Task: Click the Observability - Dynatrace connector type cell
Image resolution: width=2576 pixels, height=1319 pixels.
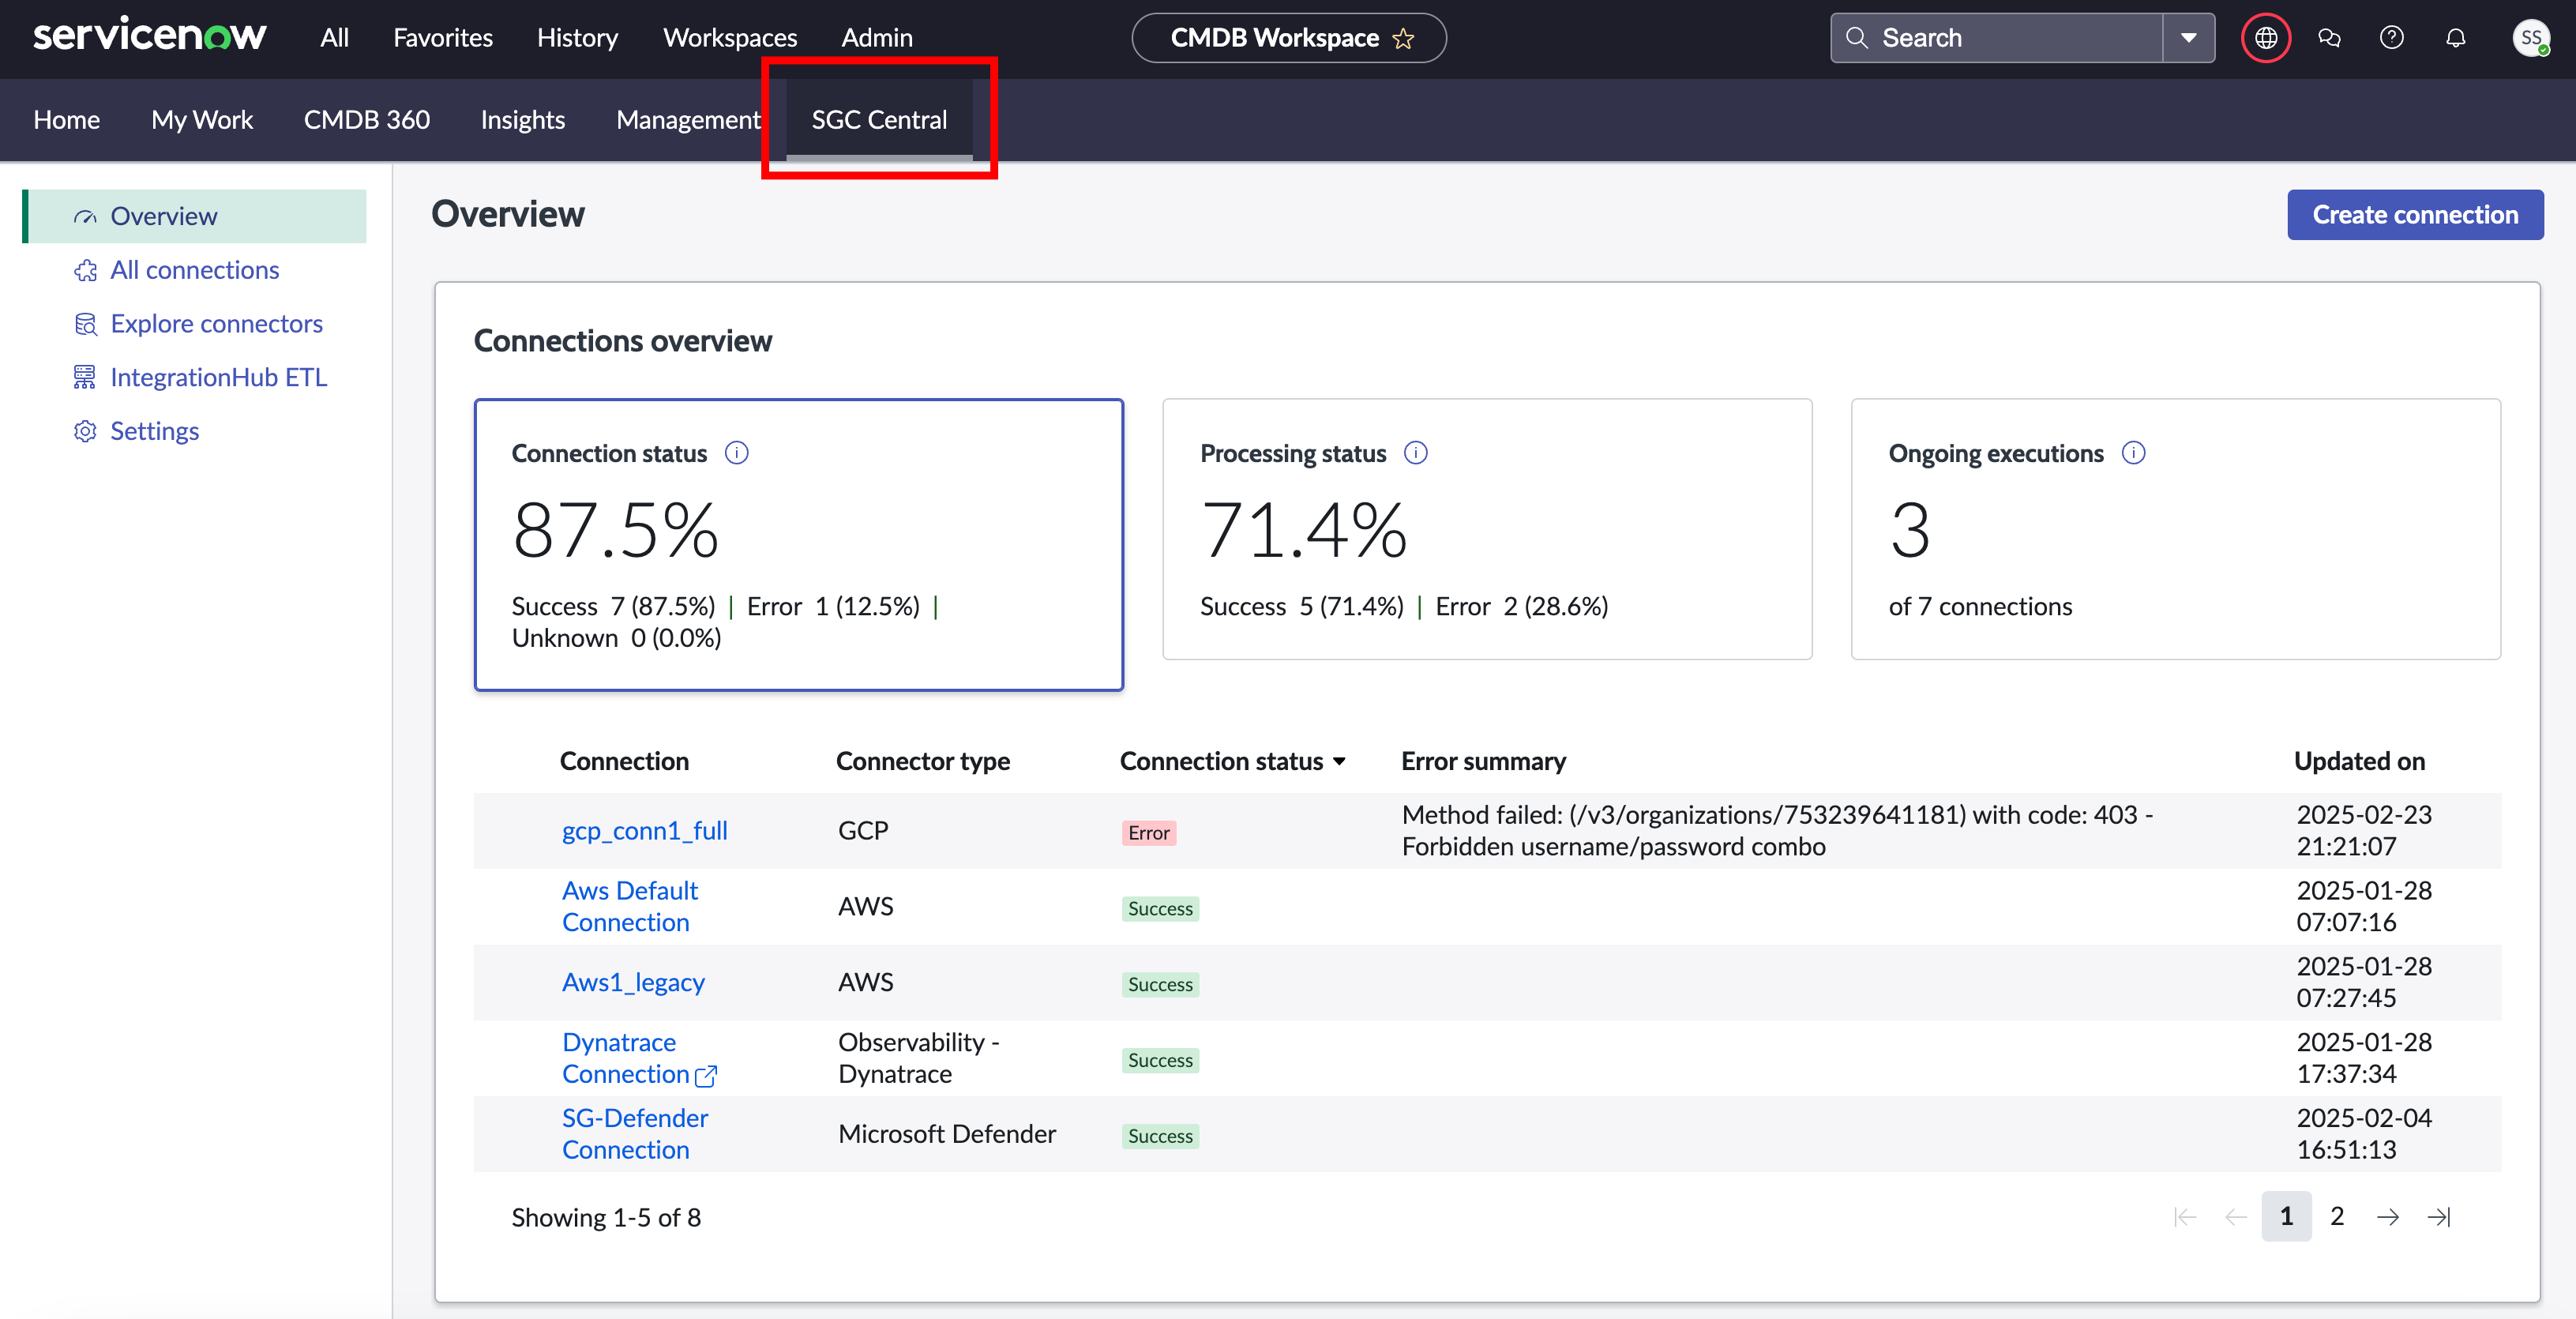Action: [x=919, y=1058]
